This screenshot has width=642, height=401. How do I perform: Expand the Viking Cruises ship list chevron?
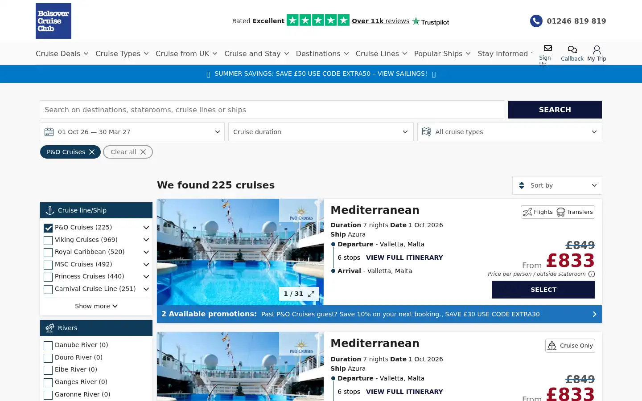click(146, 240)
